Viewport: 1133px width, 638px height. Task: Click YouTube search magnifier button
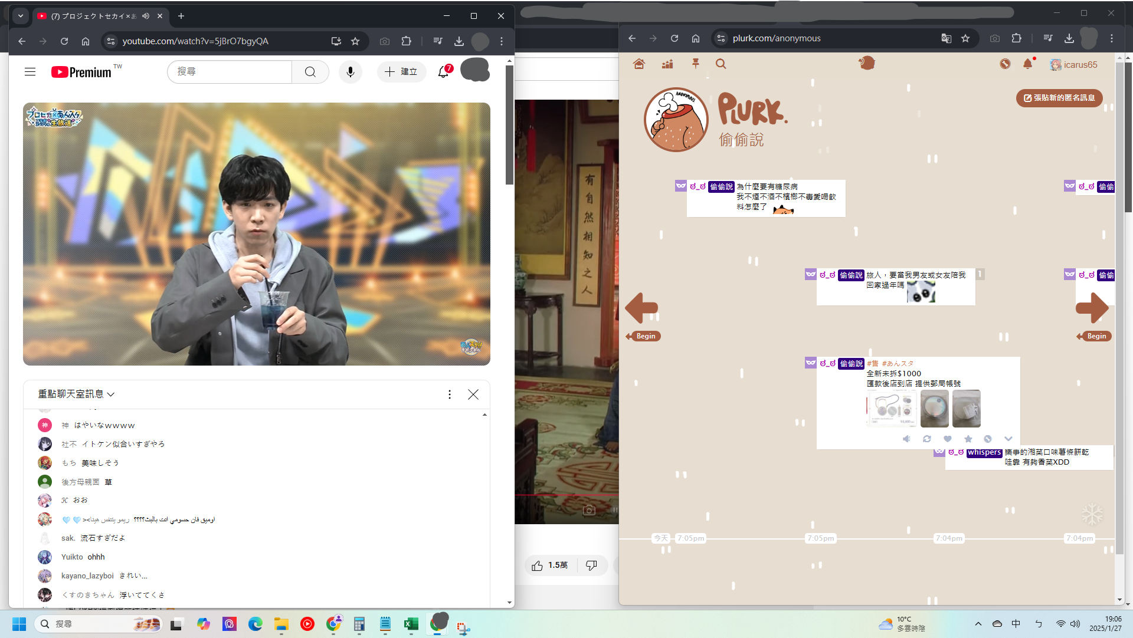310,72
